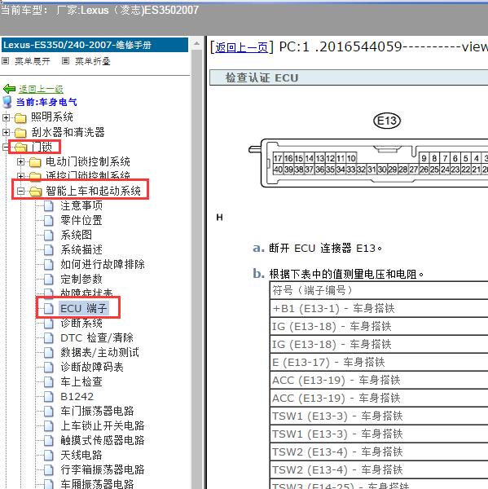Expand the 刮水器和清洗器 tree node
The image size is (488, 489).
(6, 132)
